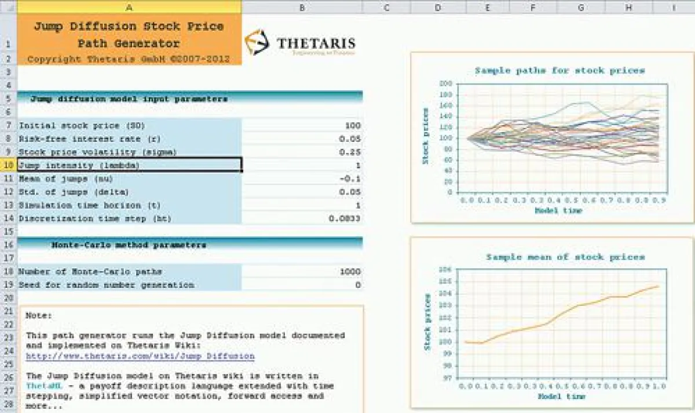This screenshot has width=695, height=413.
Task: Select the Monte-Carlo paths value 1000
Action: (302, 272)
